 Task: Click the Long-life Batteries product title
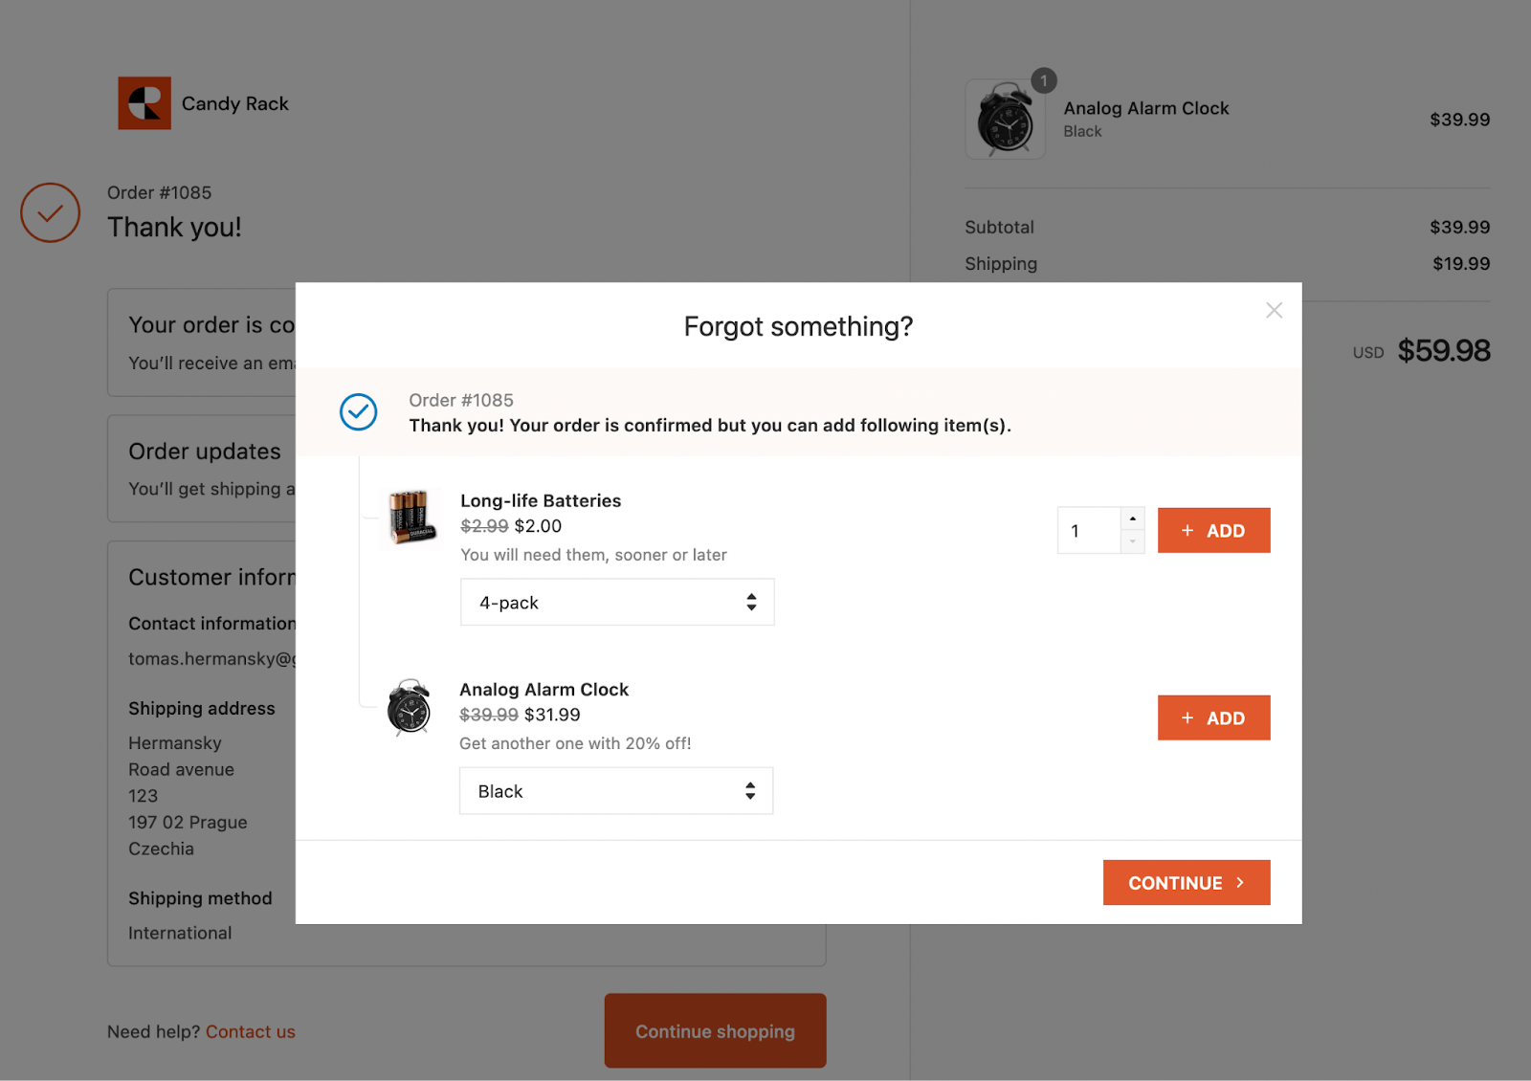(x=541, y=501)
